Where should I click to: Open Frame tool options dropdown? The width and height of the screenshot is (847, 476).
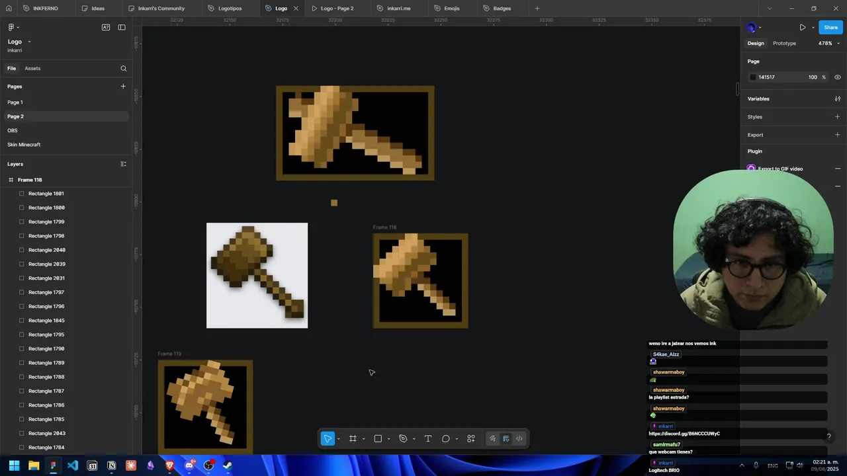tap(363, 439)
